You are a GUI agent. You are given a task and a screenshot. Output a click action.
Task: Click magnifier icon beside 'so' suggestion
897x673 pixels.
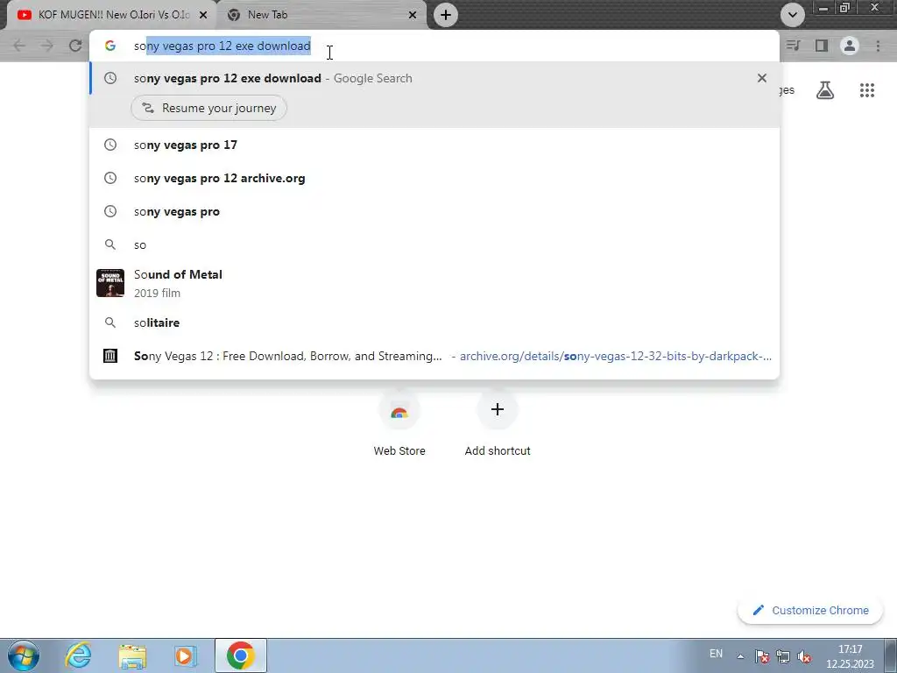[x=110, y=245]
